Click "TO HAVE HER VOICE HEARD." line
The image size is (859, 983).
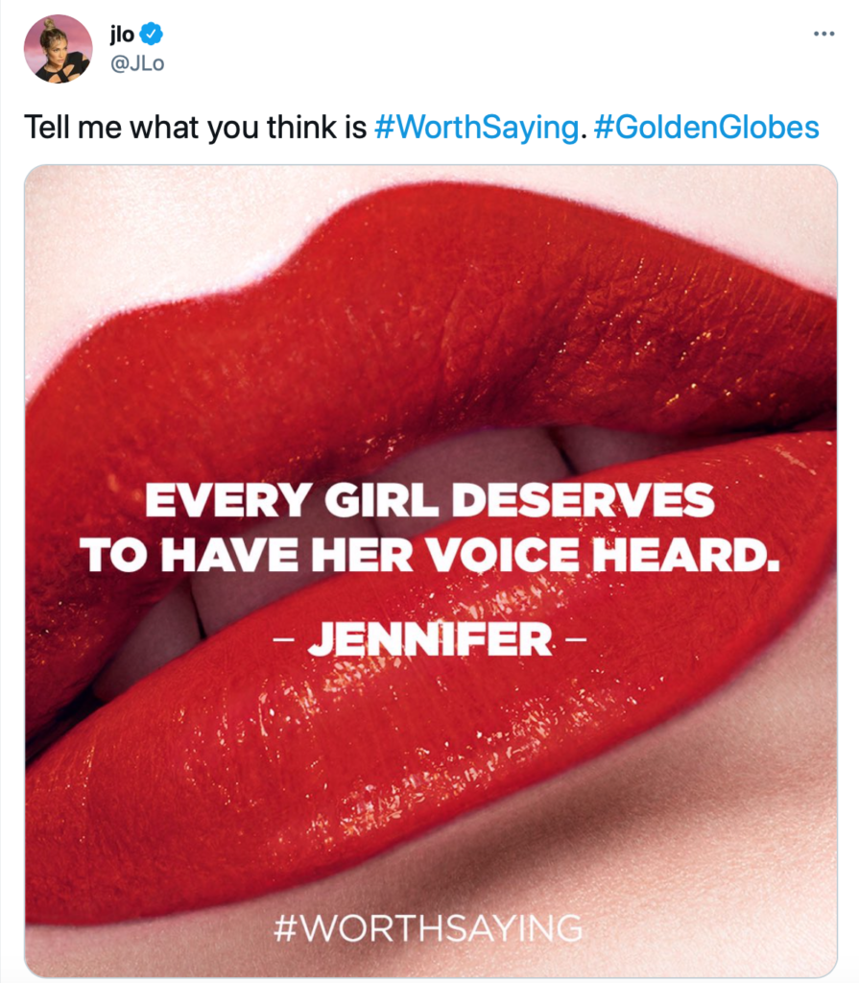click(430, 556)
